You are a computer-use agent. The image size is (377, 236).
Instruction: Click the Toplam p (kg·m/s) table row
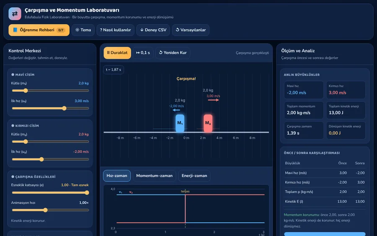click(325, 192)
